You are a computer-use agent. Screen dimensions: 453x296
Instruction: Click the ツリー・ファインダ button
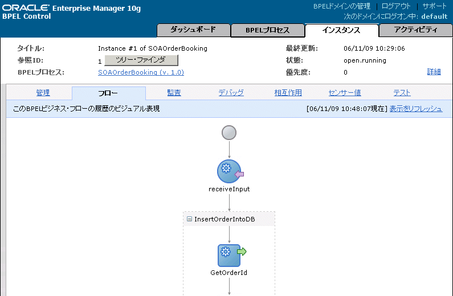141,60
